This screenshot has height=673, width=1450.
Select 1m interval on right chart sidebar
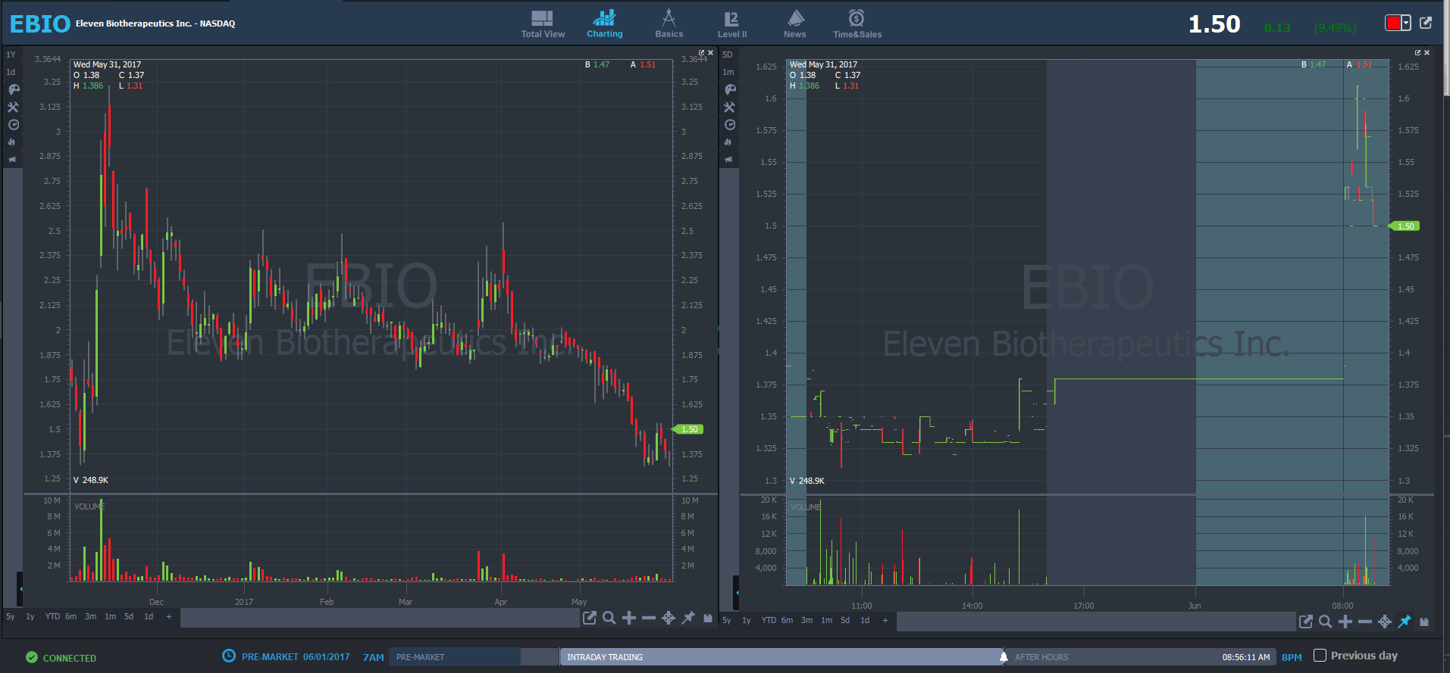[x=728, y=72]
